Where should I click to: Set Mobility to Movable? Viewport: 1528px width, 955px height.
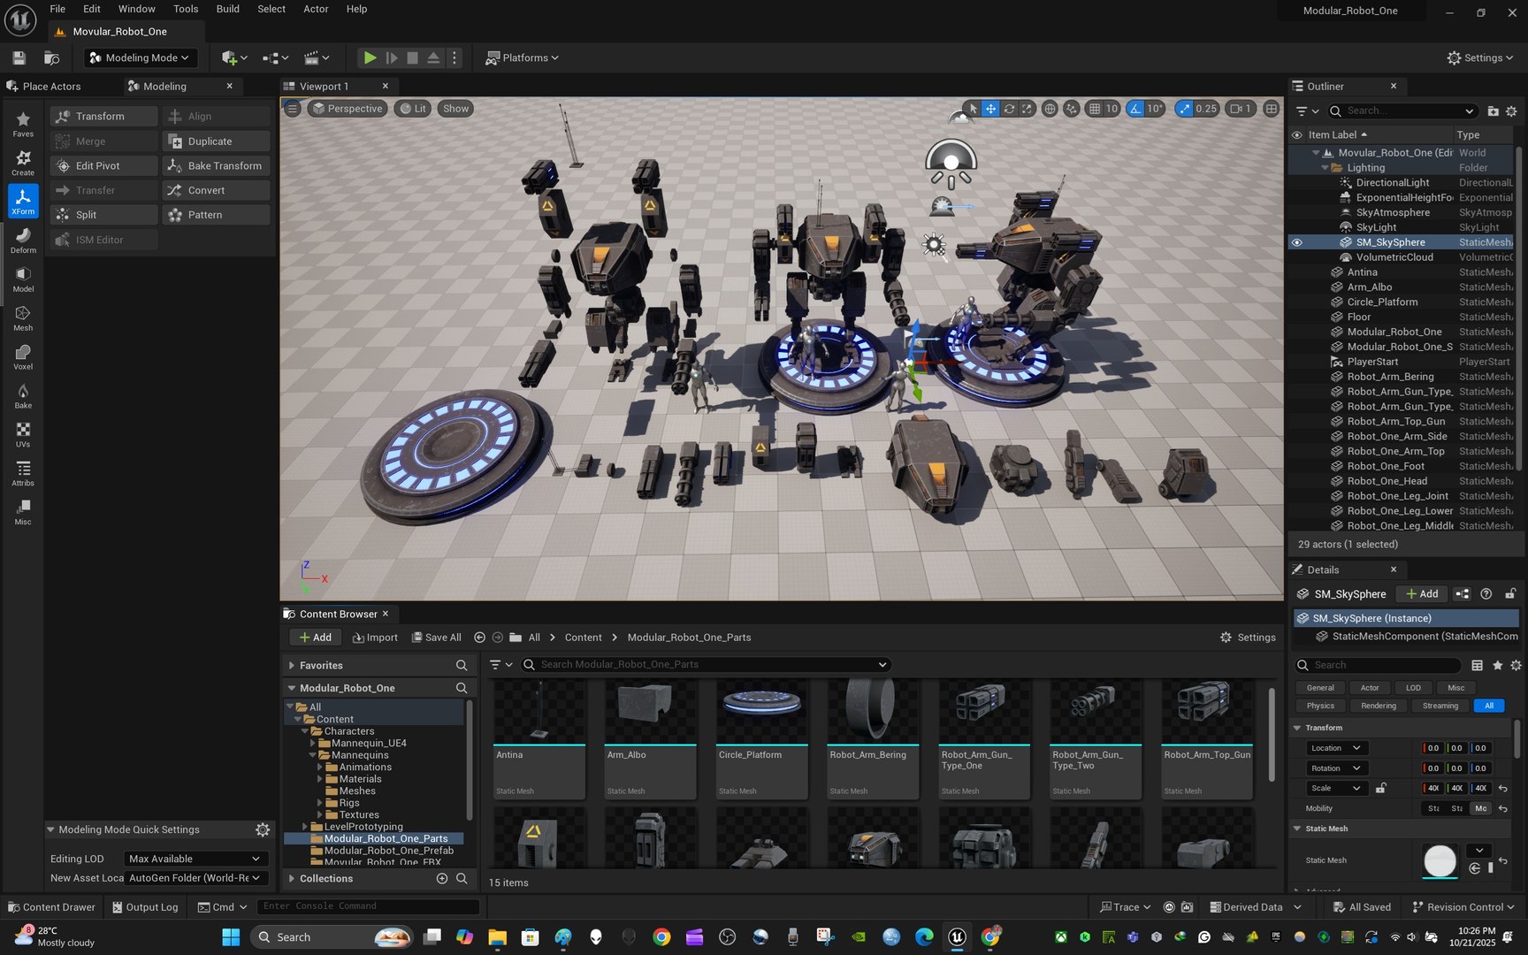coord(1480,808)
